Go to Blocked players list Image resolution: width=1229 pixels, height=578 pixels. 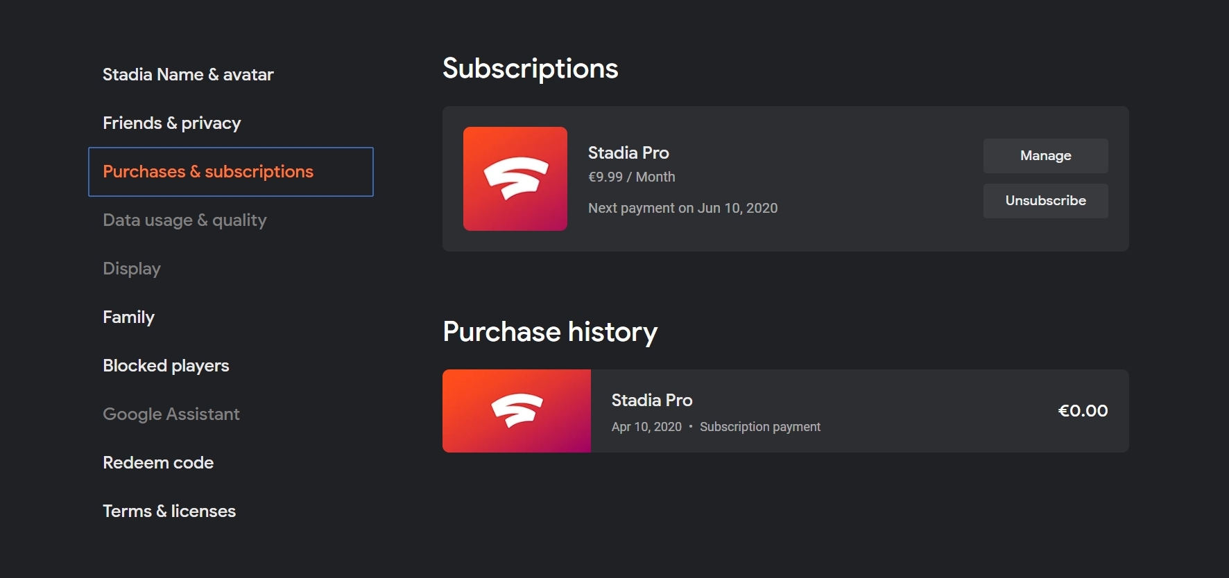click(166, 366)
